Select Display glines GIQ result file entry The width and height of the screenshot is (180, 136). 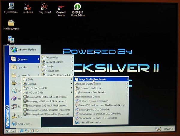click(x=47, y=106)
